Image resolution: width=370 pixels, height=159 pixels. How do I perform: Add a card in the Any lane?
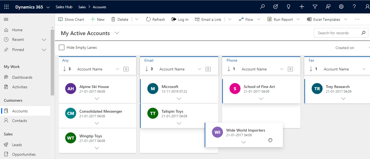pyautogui.click(x=126, y=69)
